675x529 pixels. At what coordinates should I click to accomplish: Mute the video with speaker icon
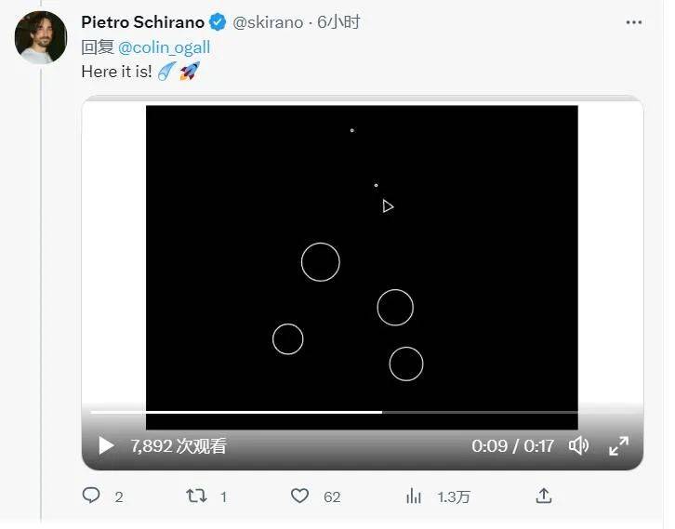(x=578, y=446)
